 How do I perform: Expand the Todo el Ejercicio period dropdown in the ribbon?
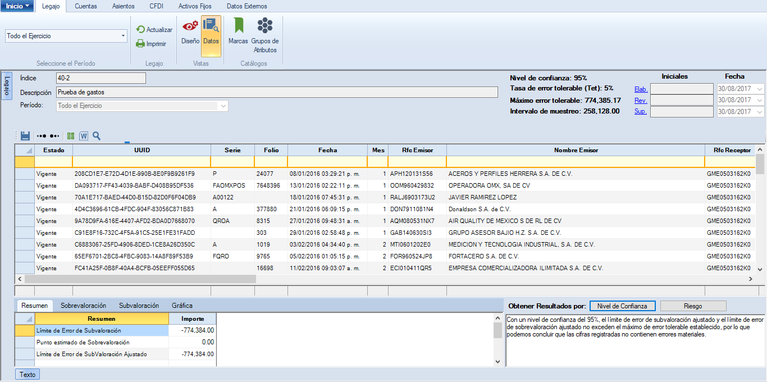tap(123, 36)
